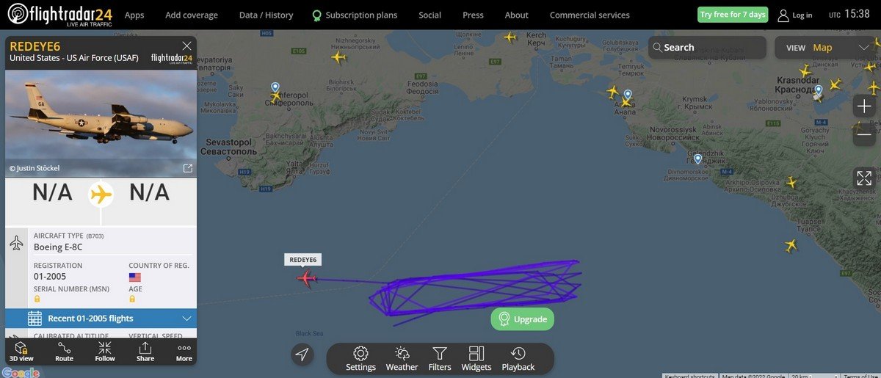Open the Weather overlay options
Screen dimensions: 881x378
(402, 359)
